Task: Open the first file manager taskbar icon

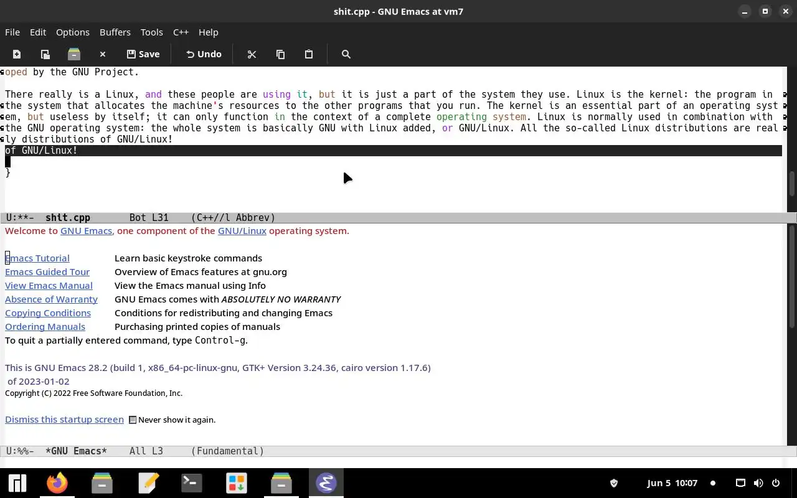Action: (102, 483)
